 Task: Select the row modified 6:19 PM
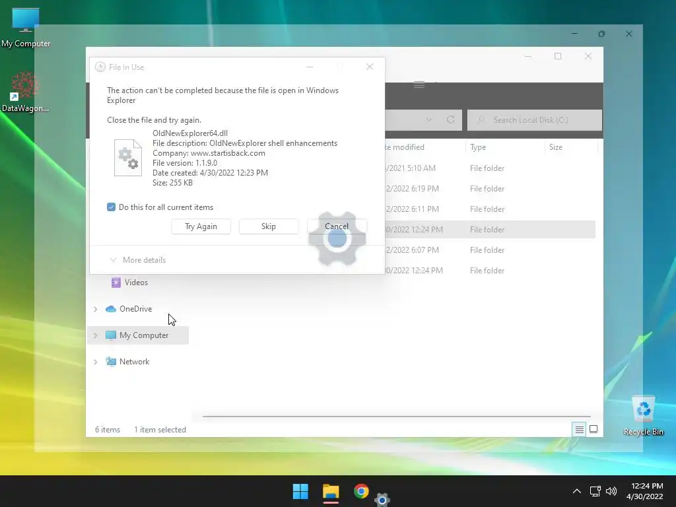pyautogui.click(x=490, y=188)
